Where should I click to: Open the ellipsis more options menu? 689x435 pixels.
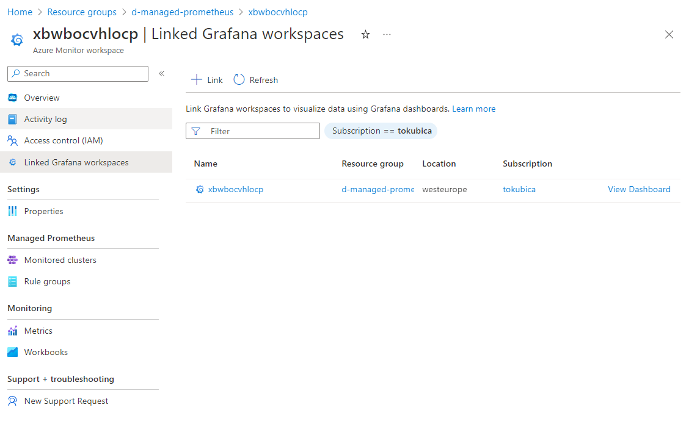coord(387,35)
